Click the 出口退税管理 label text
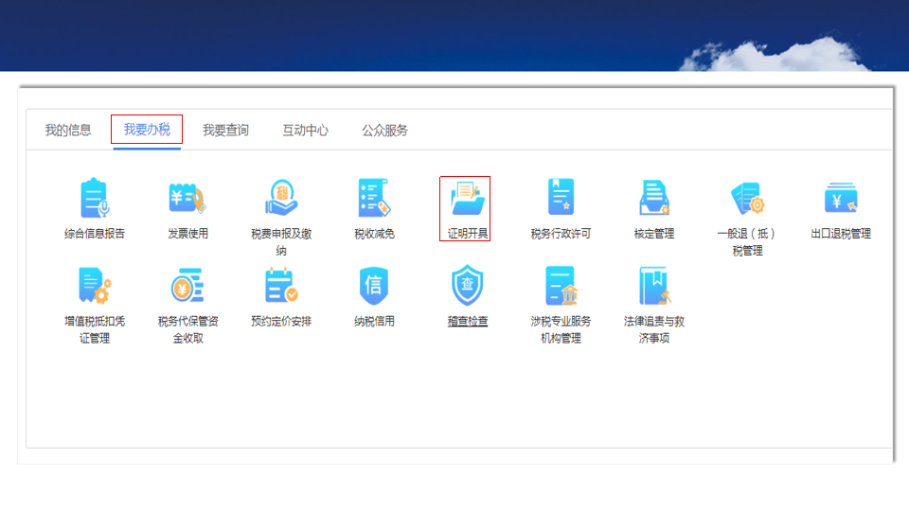Image resolution: width=909 pixels, height=511 pixels. 841,234
